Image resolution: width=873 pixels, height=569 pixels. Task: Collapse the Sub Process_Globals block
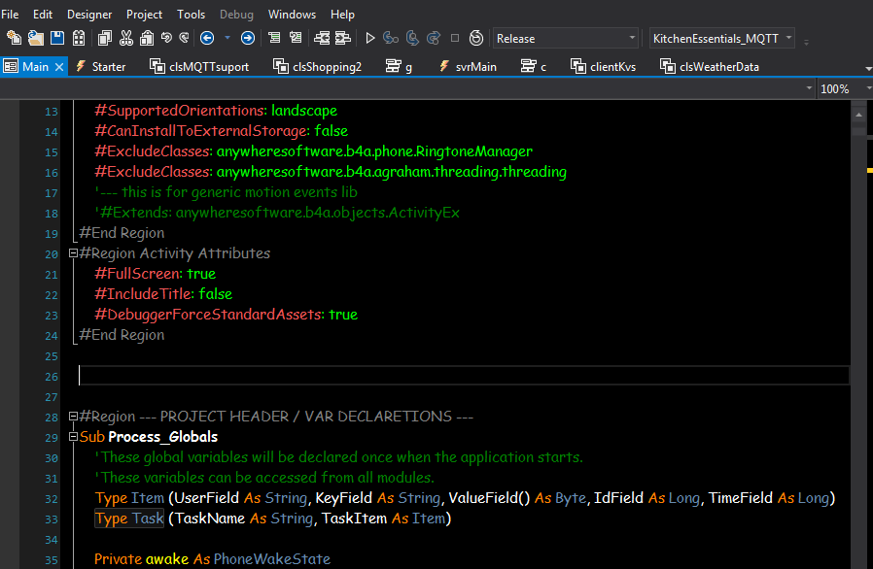click(73, 437)
